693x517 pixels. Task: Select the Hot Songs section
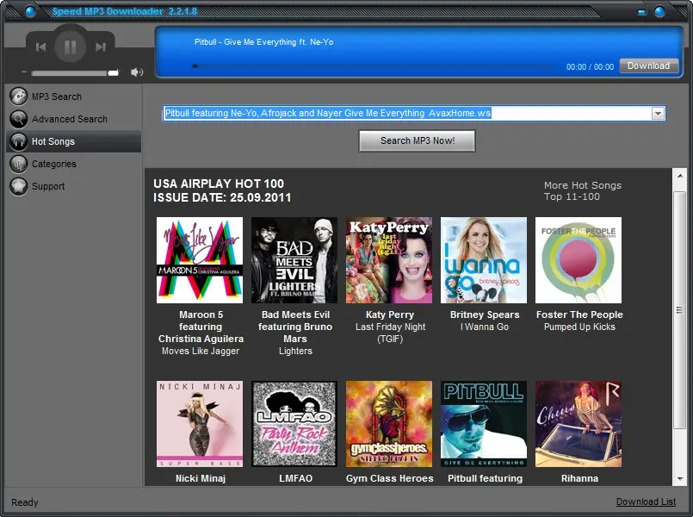pos(74,141)
